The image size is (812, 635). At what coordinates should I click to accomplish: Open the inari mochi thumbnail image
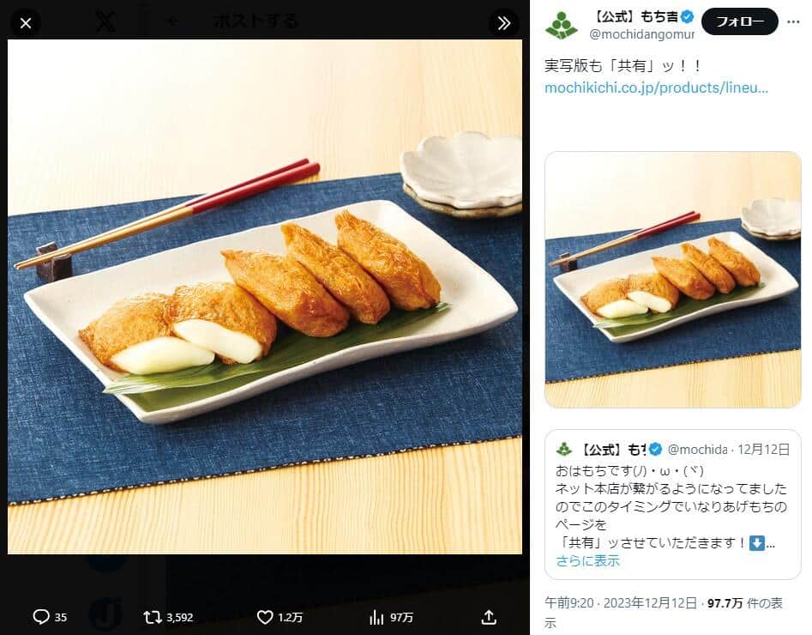[673, 280]
